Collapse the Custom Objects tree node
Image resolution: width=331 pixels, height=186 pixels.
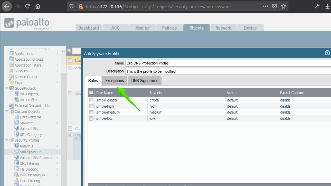pos(7,111)
